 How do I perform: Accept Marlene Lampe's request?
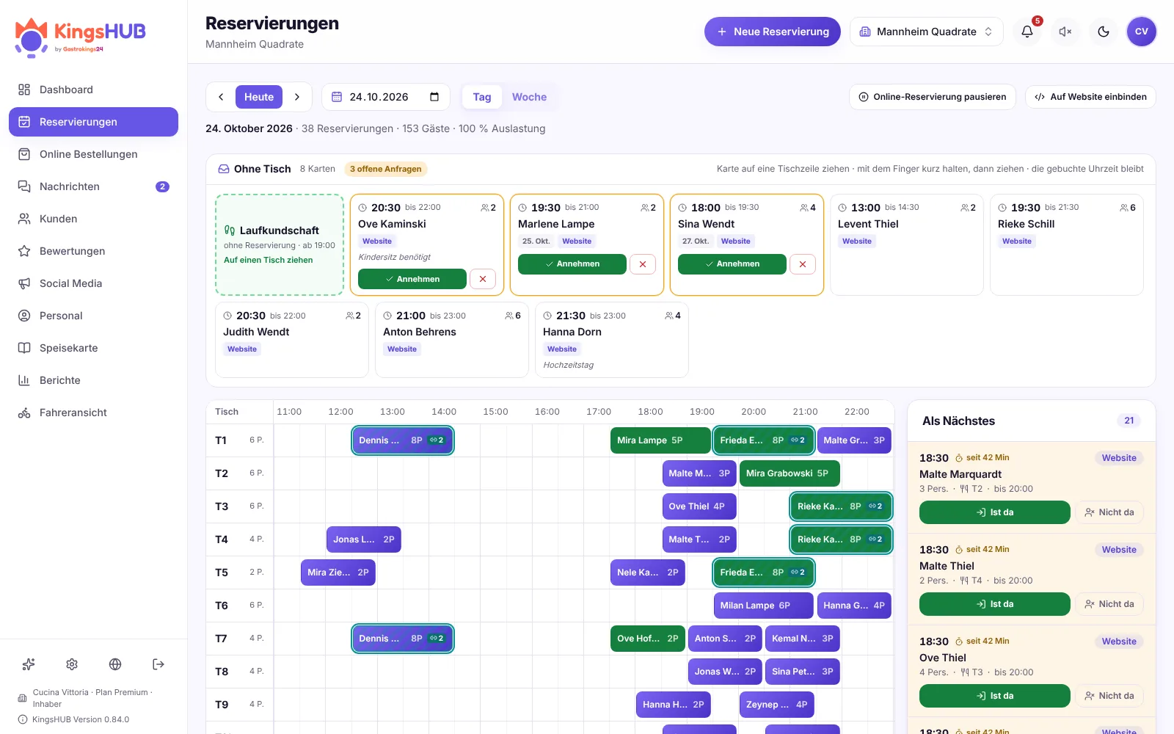coord(572,264)
